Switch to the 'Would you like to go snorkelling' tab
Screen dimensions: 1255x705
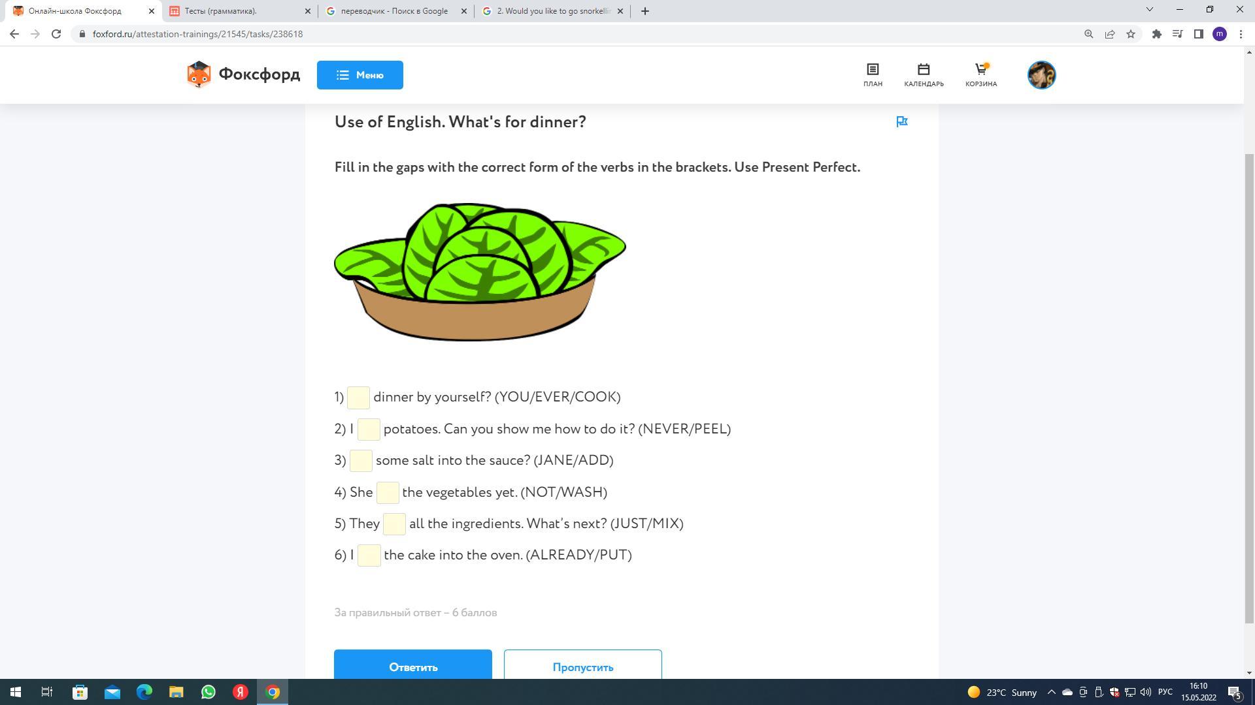[x=554, y=11]
